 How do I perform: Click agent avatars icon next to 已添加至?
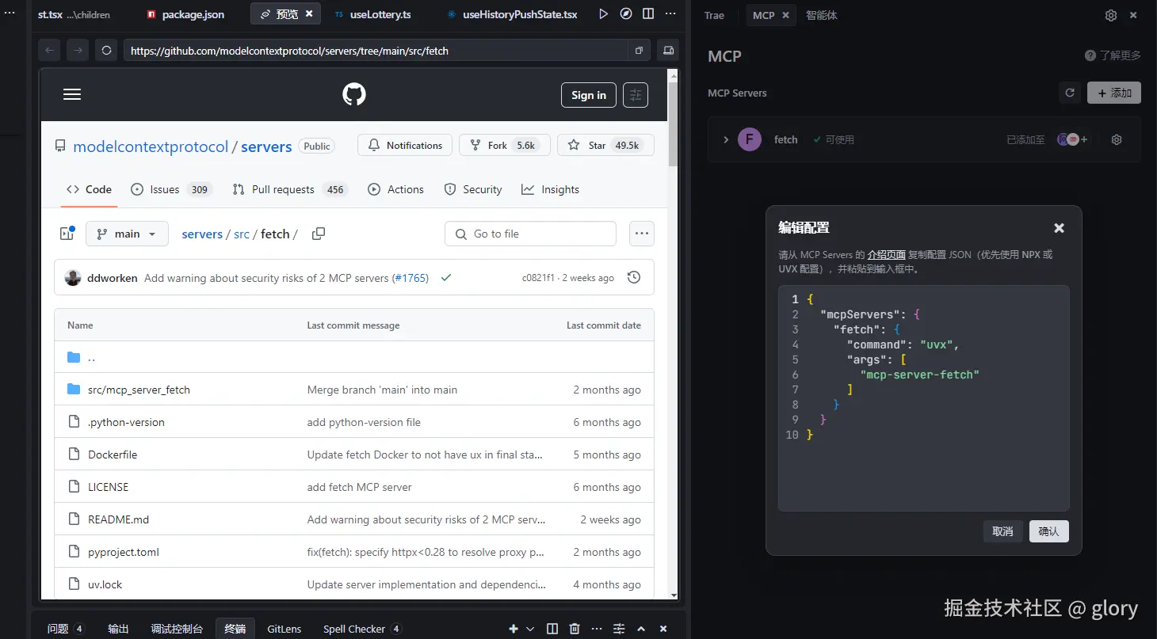[x=1073, y=139]
